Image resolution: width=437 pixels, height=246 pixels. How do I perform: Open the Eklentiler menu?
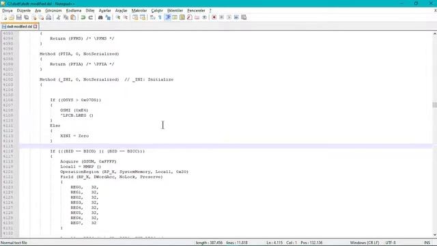175,10
